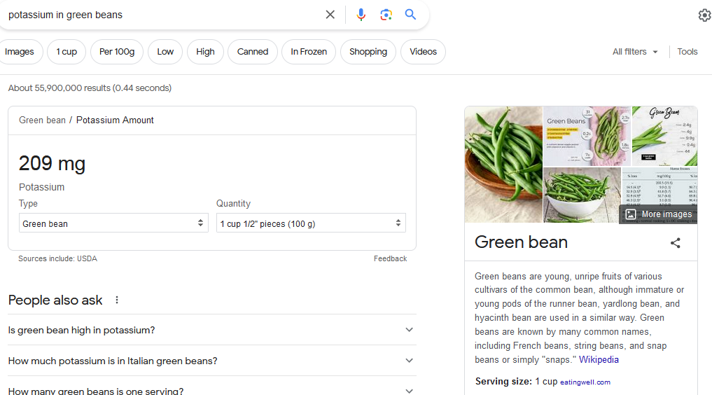This screenshot has height=395, width=712.
Task: Open Google Lens image search icon
Action: coord(386,15)
